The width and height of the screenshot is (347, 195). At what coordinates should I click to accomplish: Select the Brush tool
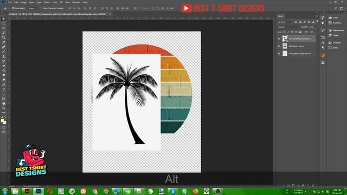point(4,52)
